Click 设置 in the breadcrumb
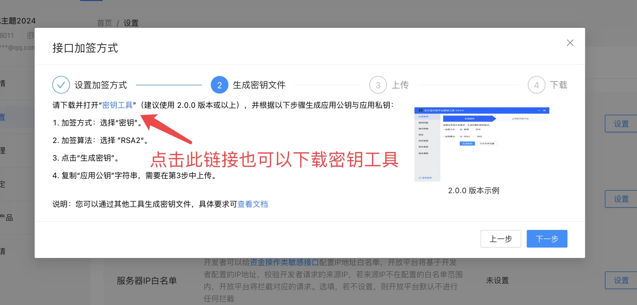 coord(131,23)
